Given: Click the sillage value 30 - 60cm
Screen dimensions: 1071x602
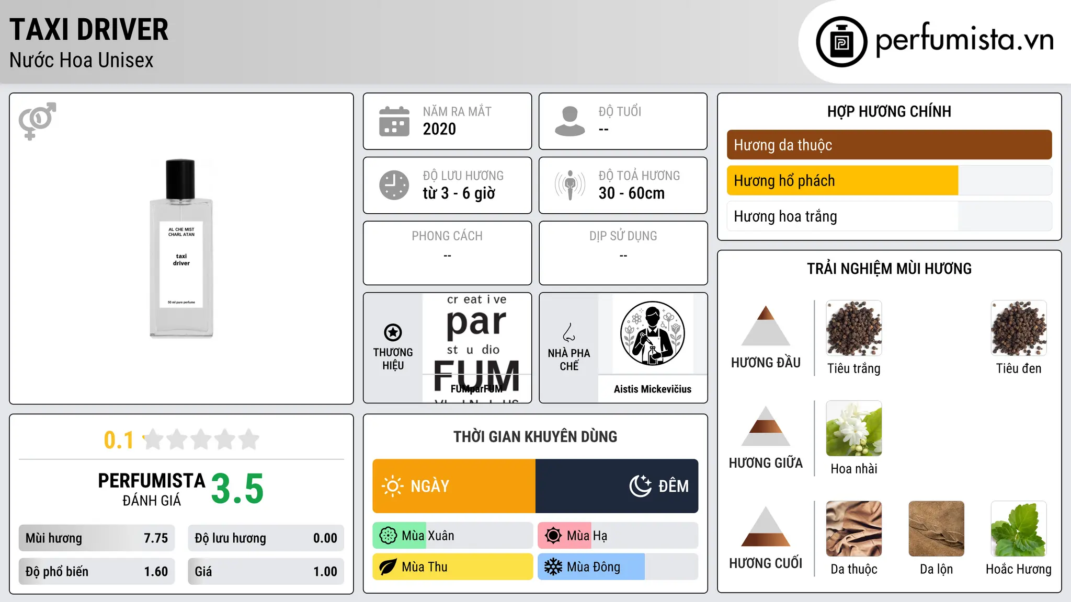Looking at the screenshot, I should 632,193.
